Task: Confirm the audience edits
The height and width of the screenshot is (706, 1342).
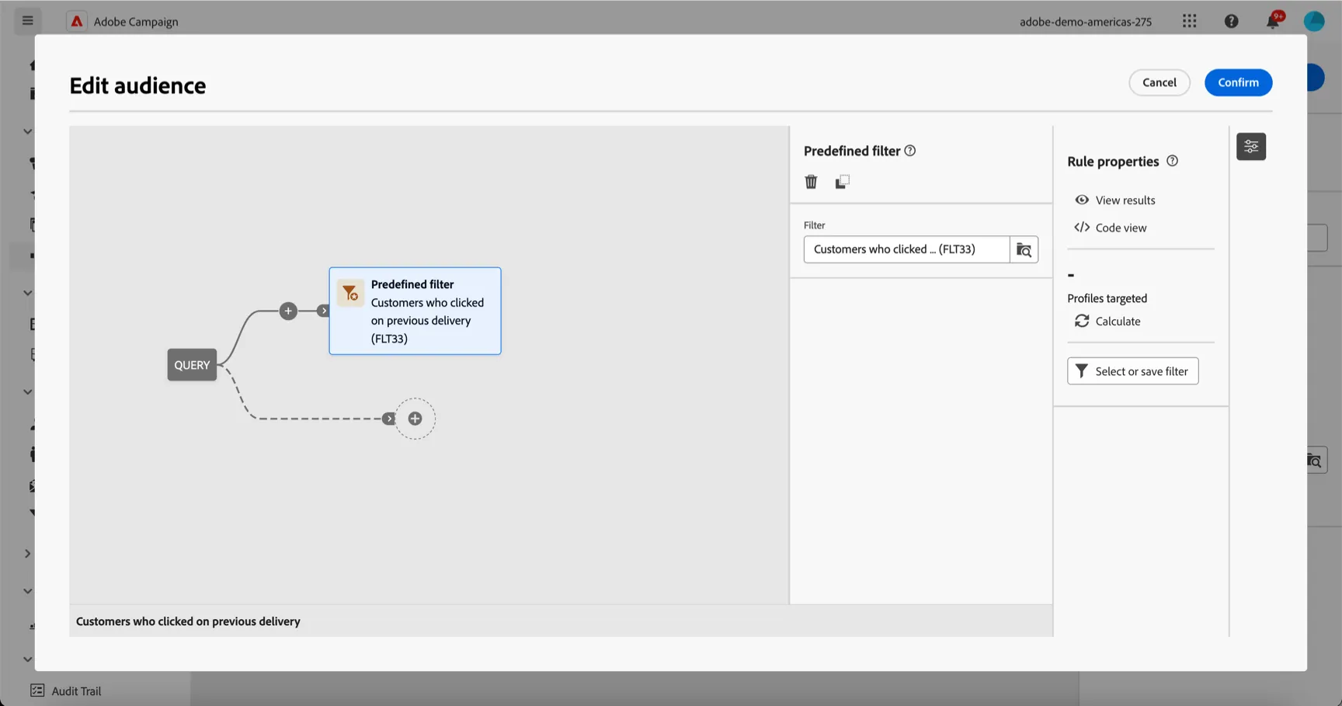Action: (1238, 82)
